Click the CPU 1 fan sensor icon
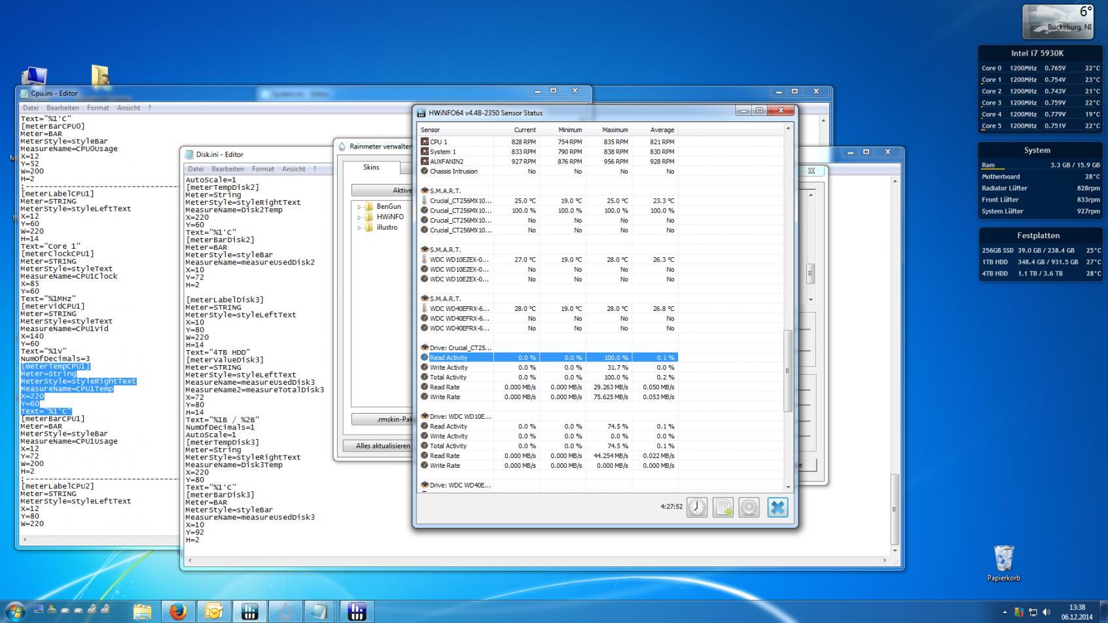The image size is (1108, 623). click(424, 141)
